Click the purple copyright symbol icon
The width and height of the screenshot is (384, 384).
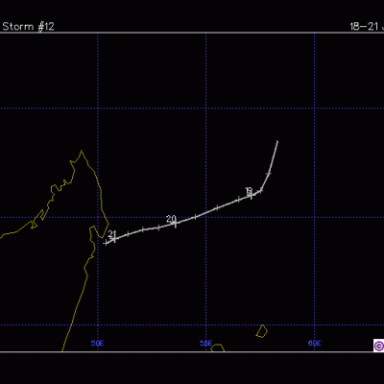point(378,346)
